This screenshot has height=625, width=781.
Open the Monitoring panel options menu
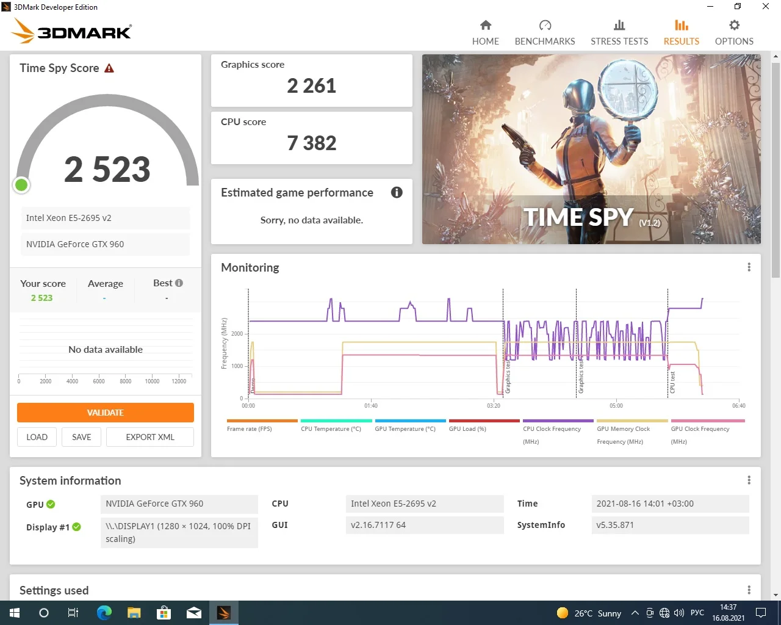tap(749, 267)
